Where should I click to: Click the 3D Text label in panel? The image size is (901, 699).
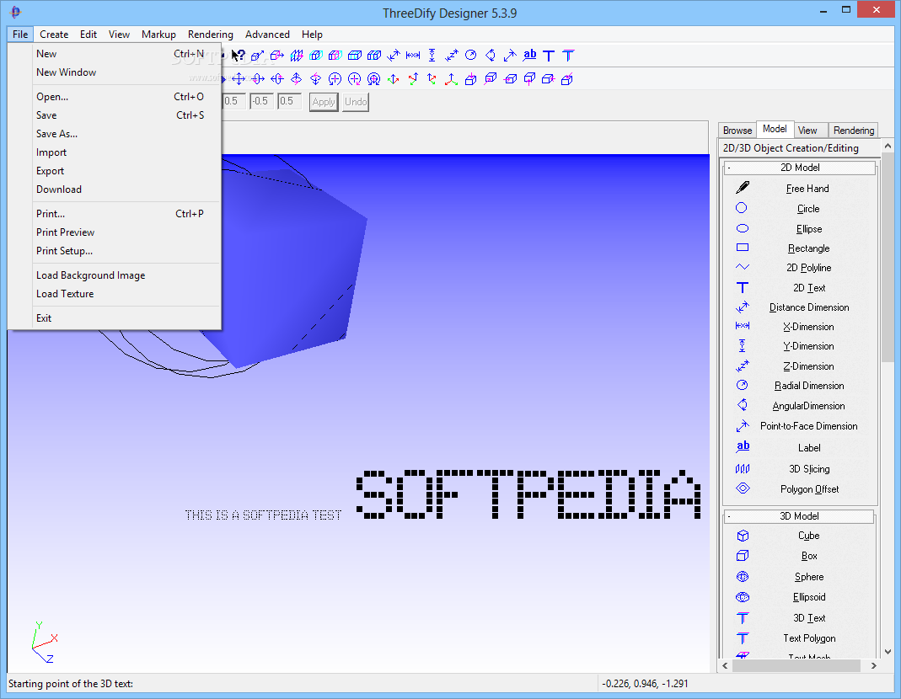(809, 618)
